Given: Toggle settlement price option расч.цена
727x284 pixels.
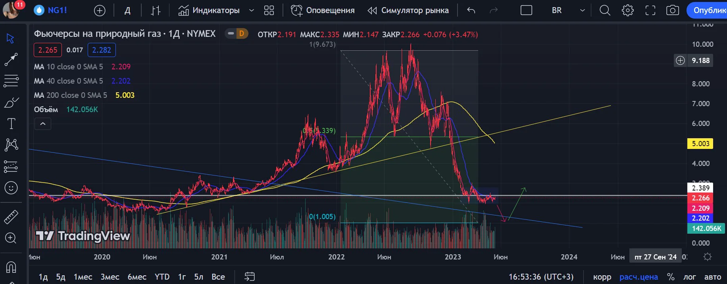Looking at the screenshot, I should [639, 277].
